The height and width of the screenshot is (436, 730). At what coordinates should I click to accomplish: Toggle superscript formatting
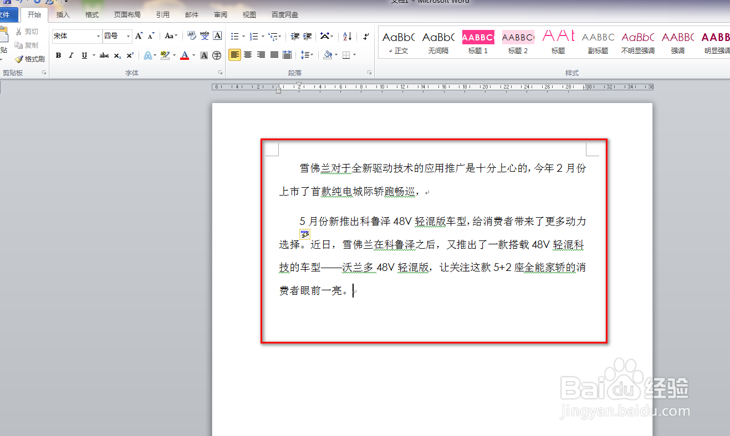(130, 55)
